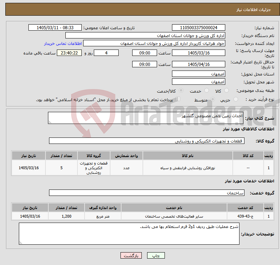Click the service code cell ج-43-439

coord(245,216)
